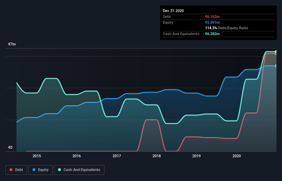This screenshot has height=181, width=282.
Task: Click the Equity label in tooltip
Action: (168, 22)
